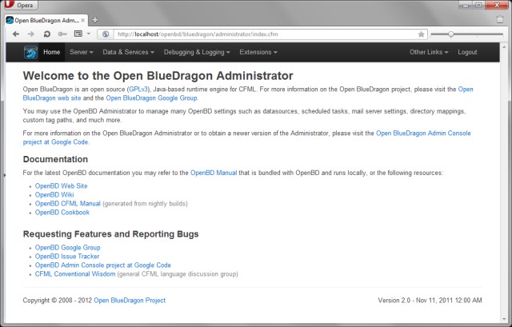Click the scrollbar up arrow
The image size is (512, 327).
(x=504, y=46)
